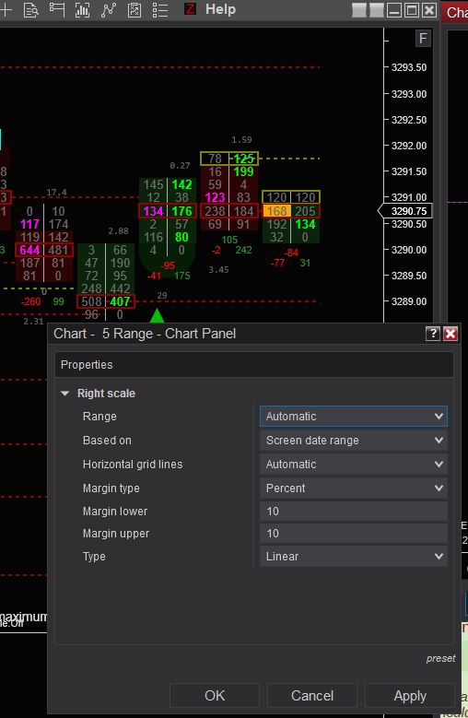Click the second gray window-link square icon

pyautogui.click(x=377, y=10)
